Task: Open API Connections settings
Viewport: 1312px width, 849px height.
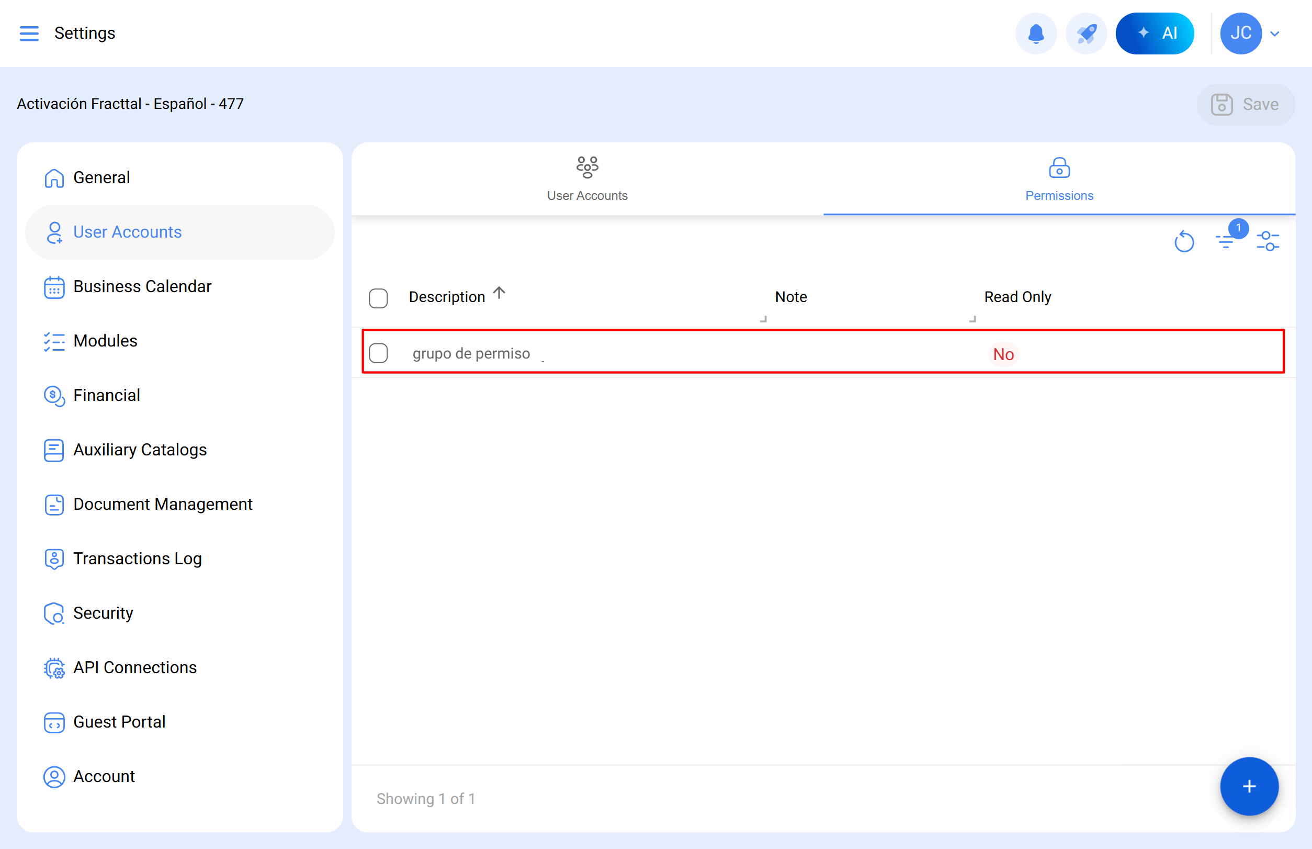Action: click(x=134, y=667)
